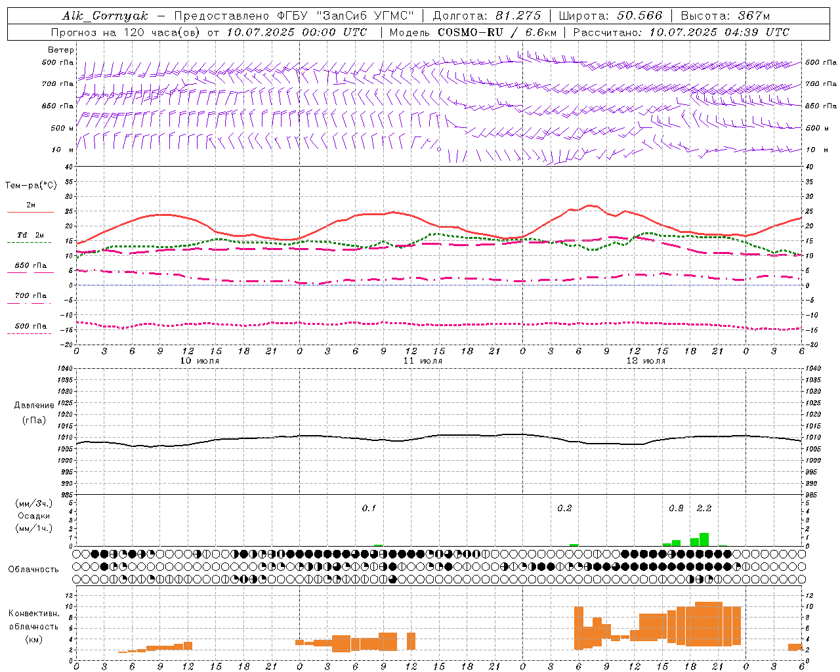The width and height of the screenshot is (840, 672).
Task: Select the model name COSMO-RU / 6.6км
Action: 497,32
